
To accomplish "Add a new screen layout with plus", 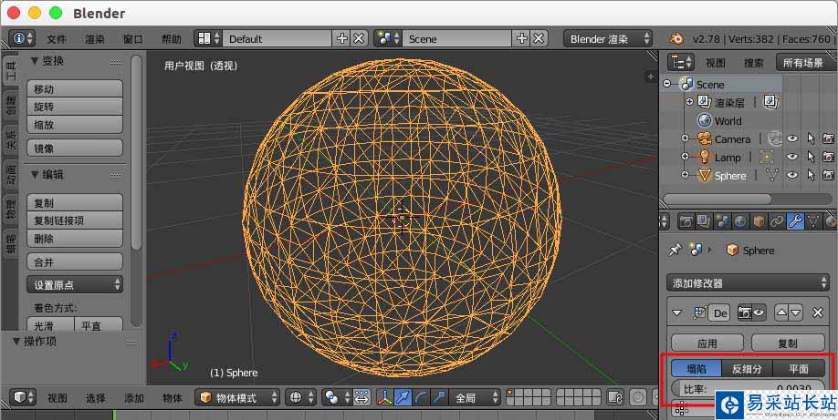I will [x=341, y=38].
